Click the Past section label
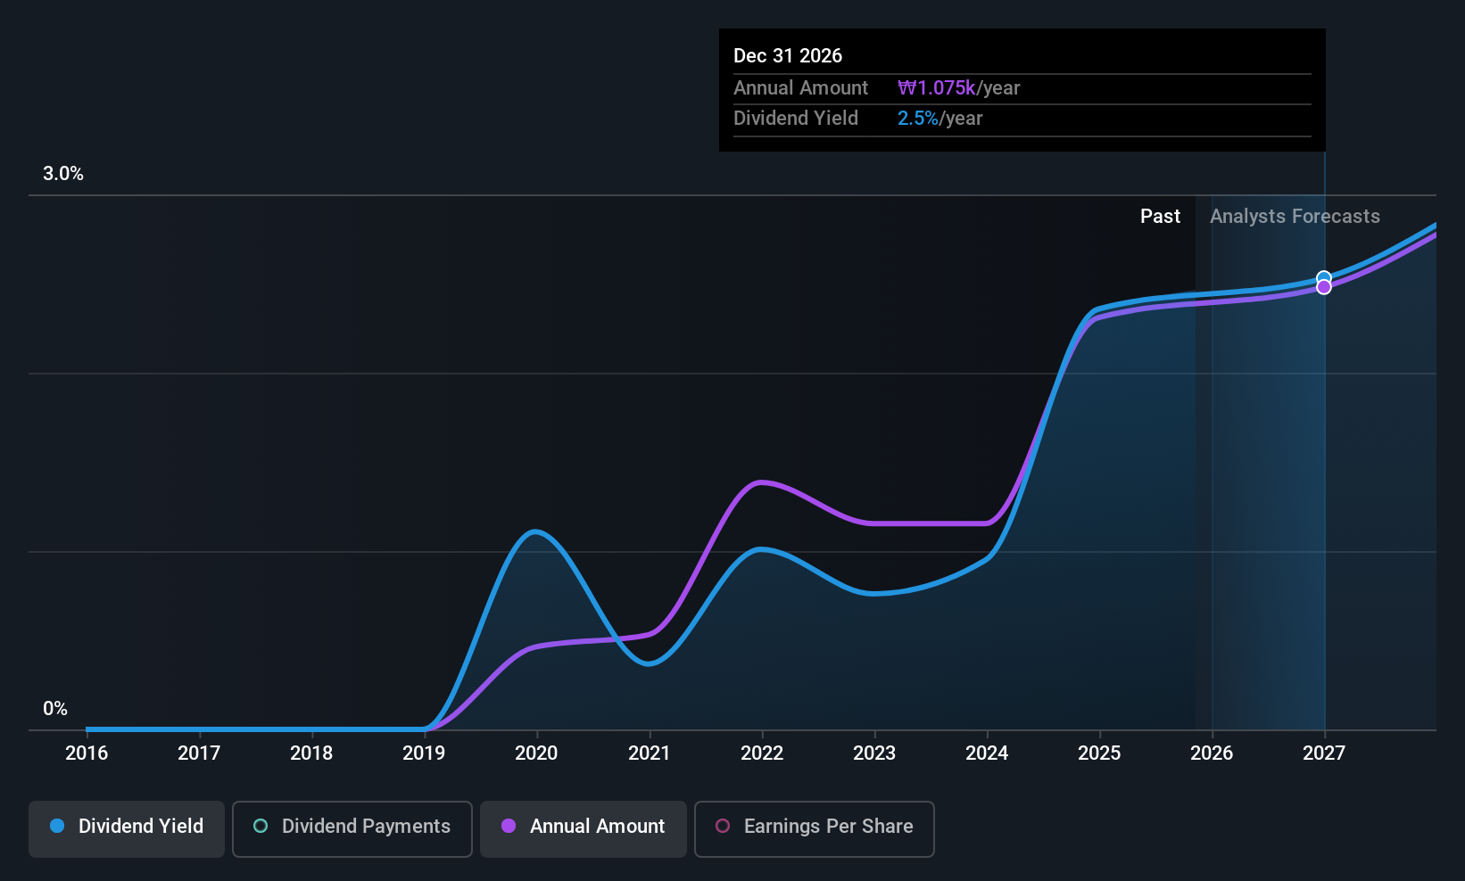The height and width of the screenshot is (881, 1465). pos(1160,217)
